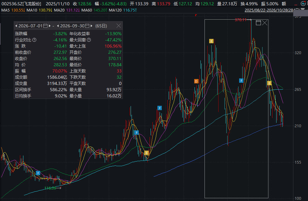Image resolution: width=308 pixels, height=201 pixels.
Task: Step end date forward one day
Action: (x=92, y=26)
